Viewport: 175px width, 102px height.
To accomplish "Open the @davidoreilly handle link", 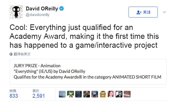I will pos(38,15).
